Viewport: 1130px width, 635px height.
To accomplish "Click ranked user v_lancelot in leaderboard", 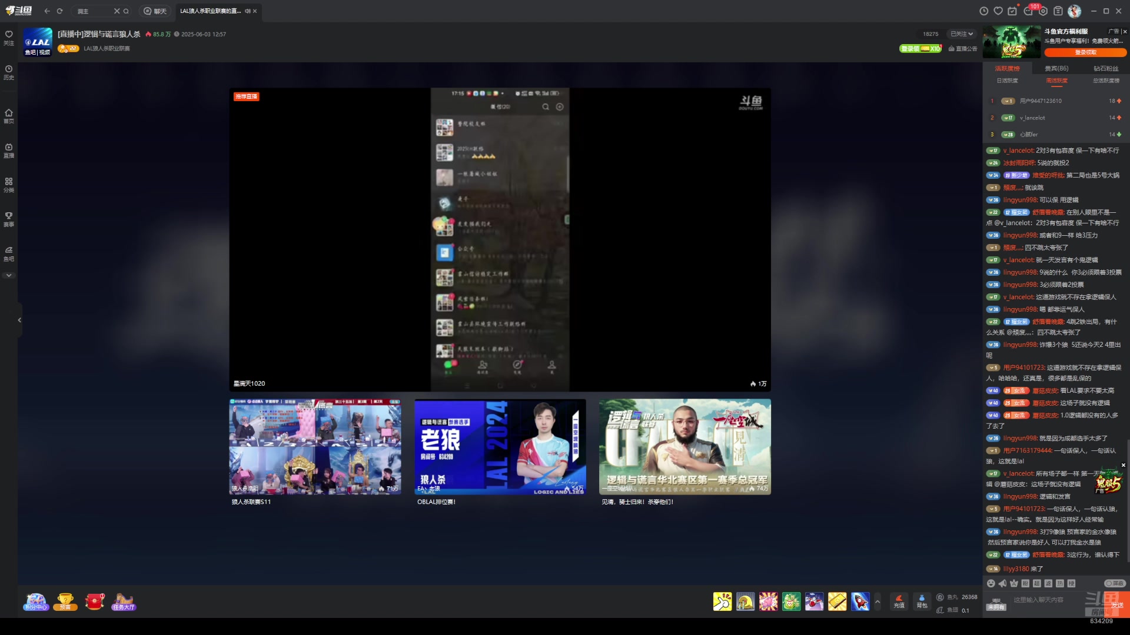I will pyautogui.click(x=1032, y=118).
